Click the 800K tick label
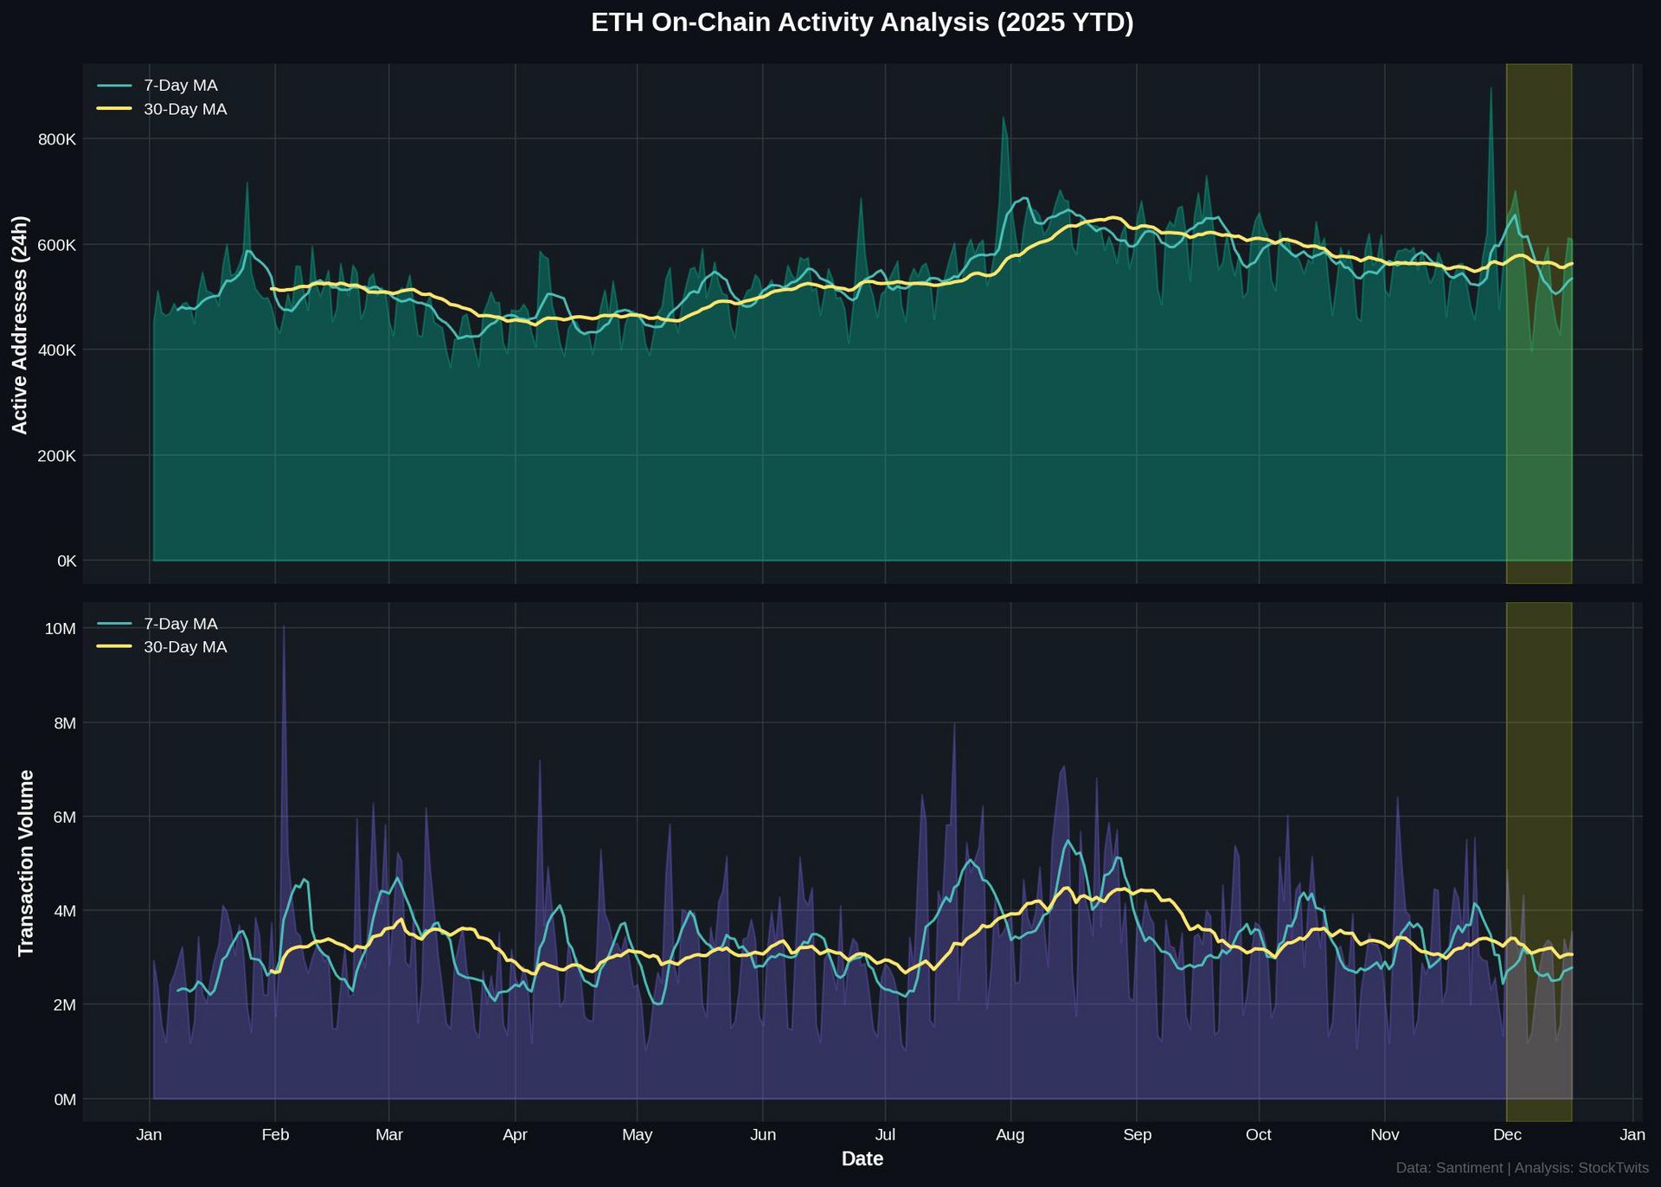The height and width of the screenshot is (1187, 1661). click(x=57, y=139)
